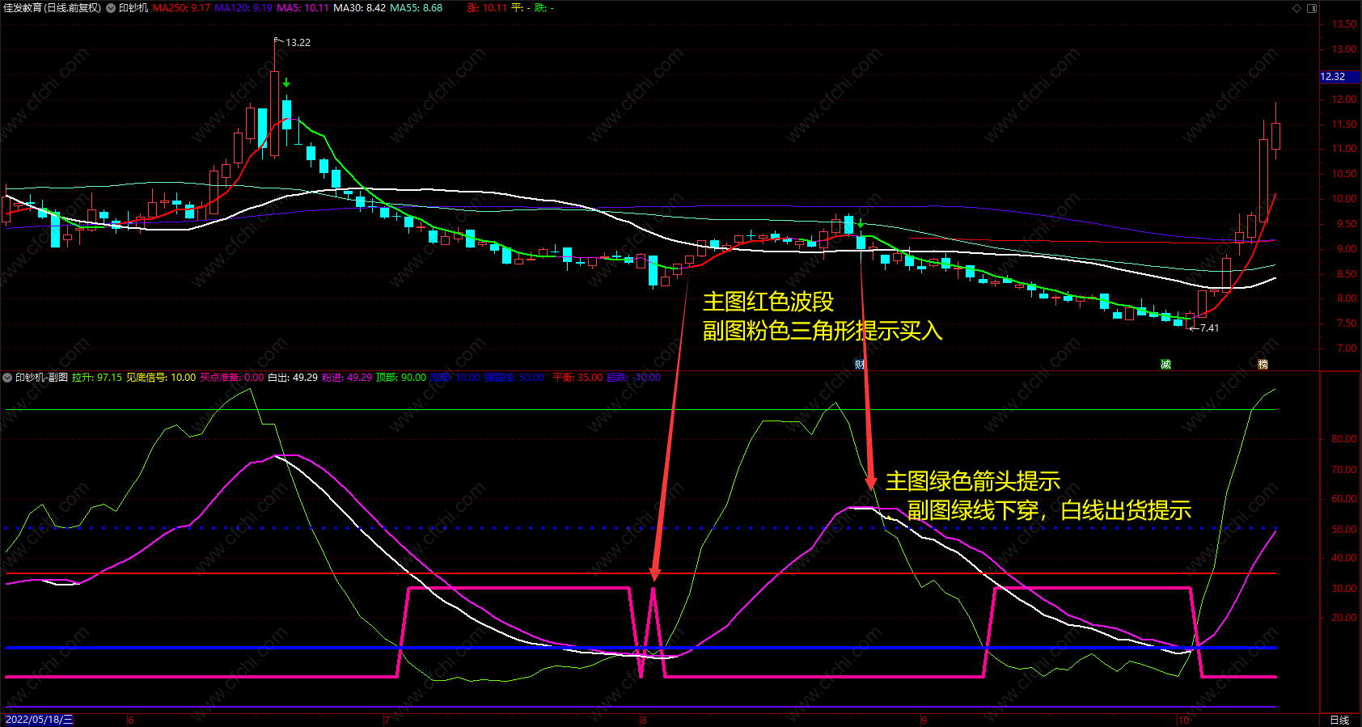
Task: Click the diamond icon at top right
Action: (1296, 8)
